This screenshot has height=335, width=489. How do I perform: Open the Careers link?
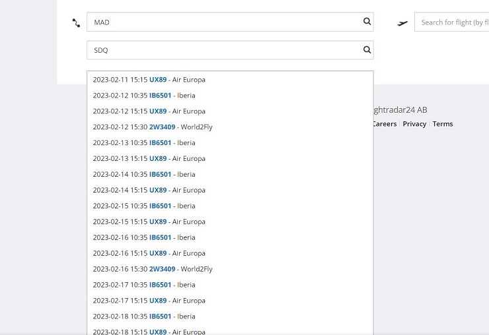[x=385, y=124]
